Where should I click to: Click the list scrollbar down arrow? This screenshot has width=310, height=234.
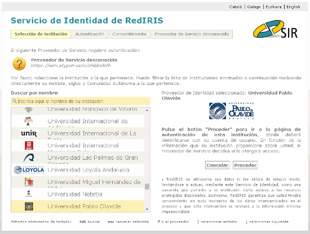[147, 209]
